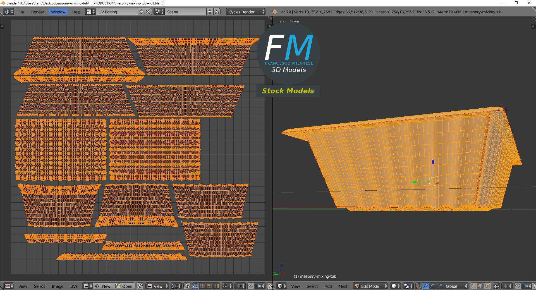Click the New image button
Viewport: 536px width, 290px height.
click(103, 286)
